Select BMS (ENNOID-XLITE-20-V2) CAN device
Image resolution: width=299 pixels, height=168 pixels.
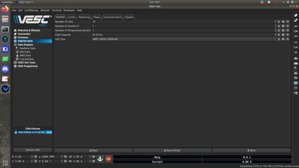coord(32,132)
